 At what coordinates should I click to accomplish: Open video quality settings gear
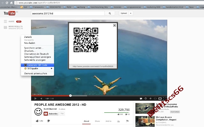146,98
